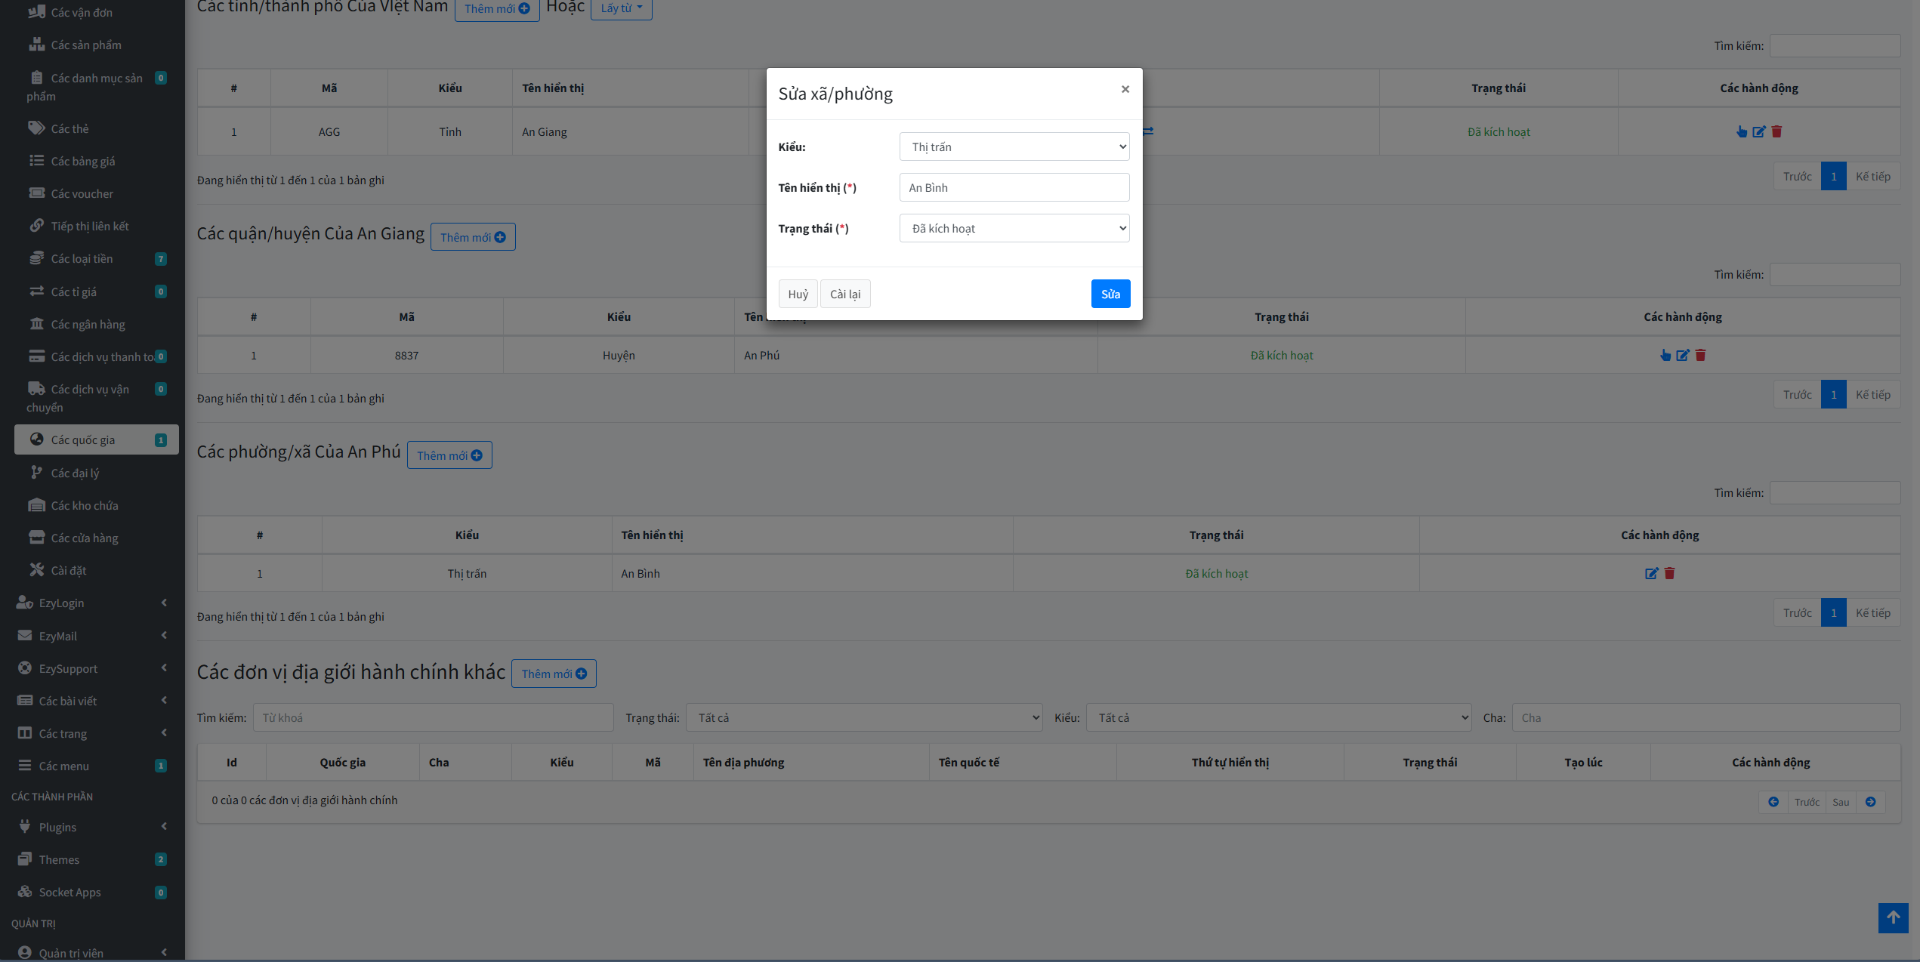This screenshot has height=962, width=1920.
Task: Click the scroll-to-top arrow button
Action: (1893, 917)
